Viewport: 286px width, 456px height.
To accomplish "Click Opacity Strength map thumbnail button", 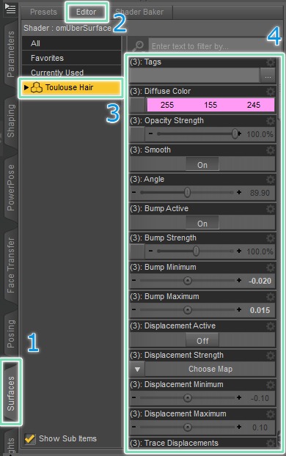I will click(137, 134).
